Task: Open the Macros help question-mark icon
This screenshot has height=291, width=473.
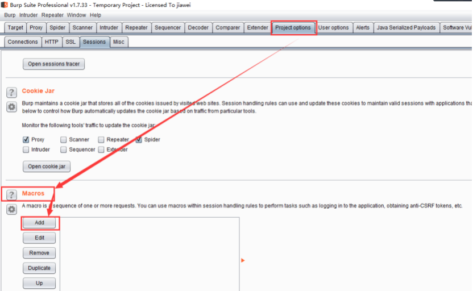Action: coord(11,195)
